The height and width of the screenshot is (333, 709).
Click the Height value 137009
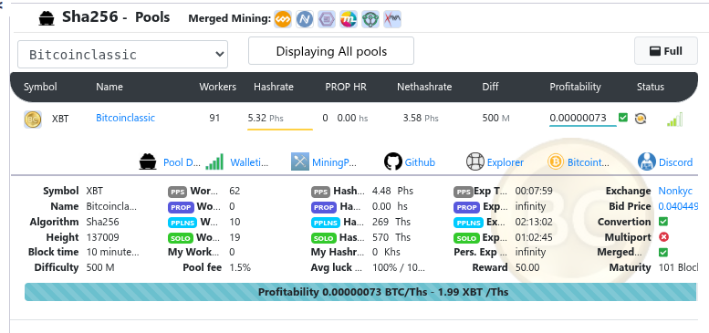click(102, 237)
